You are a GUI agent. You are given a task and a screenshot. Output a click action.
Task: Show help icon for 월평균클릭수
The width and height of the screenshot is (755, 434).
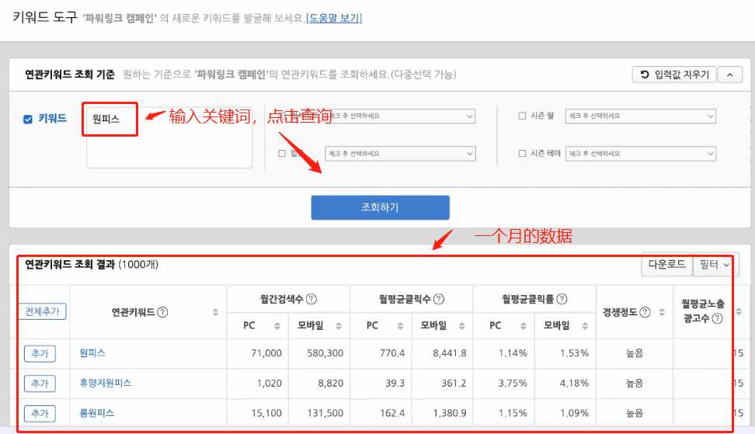[x=439, y=299]
